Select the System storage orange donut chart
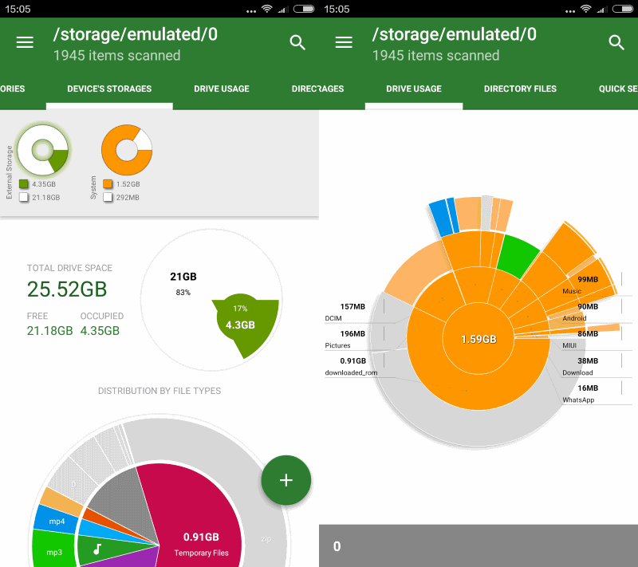Viewport: 638px width, 567px height. pos(127,150)
